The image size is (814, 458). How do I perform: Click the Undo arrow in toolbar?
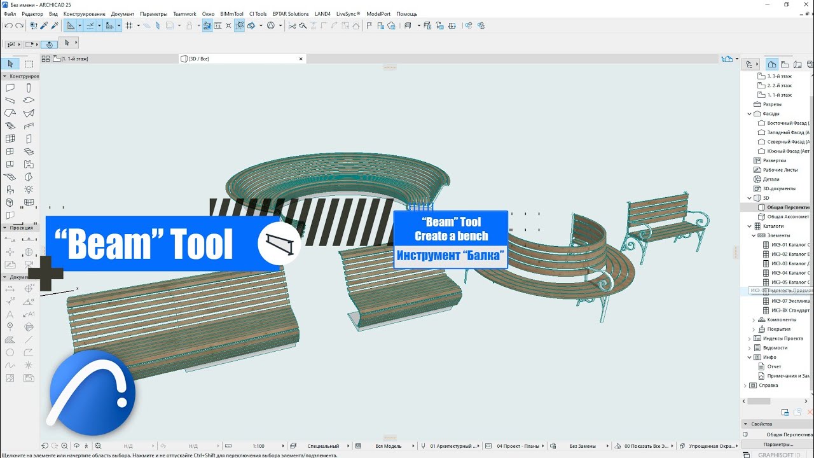pyautogui.click(x=8, y=26)
